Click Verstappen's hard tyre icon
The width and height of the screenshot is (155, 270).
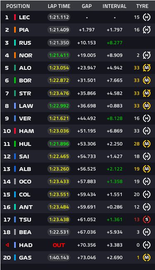coord(147,118)
